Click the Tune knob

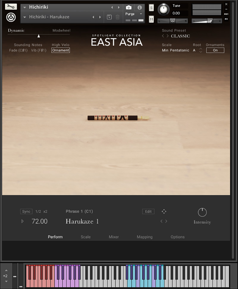(163, 10)
